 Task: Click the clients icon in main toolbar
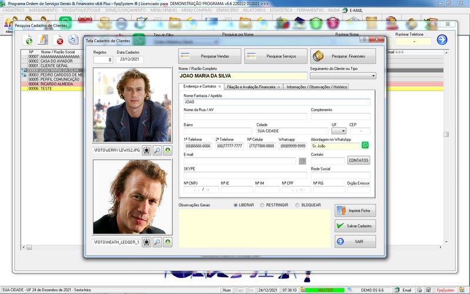[10, 24]
